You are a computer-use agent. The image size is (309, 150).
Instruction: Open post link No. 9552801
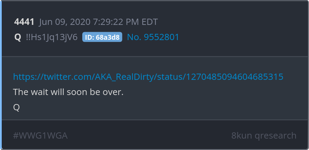tap(153, 37)
